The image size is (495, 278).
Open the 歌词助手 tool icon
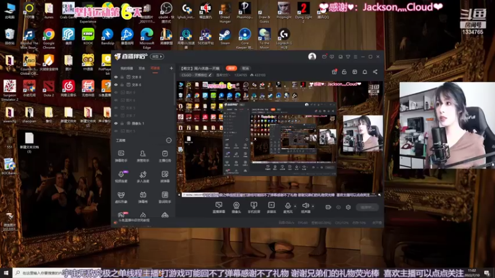[x=165, y=197]
